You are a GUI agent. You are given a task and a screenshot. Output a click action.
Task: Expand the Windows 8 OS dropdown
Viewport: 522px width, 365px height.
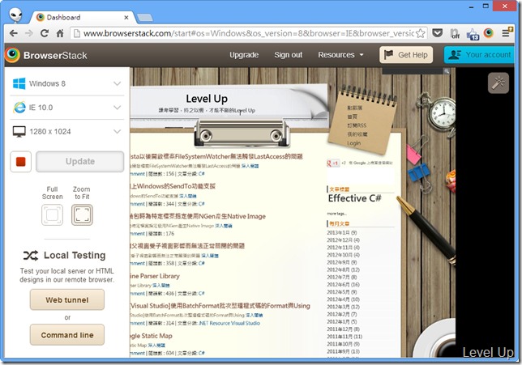pyautogui.click(x=67, y=83)
